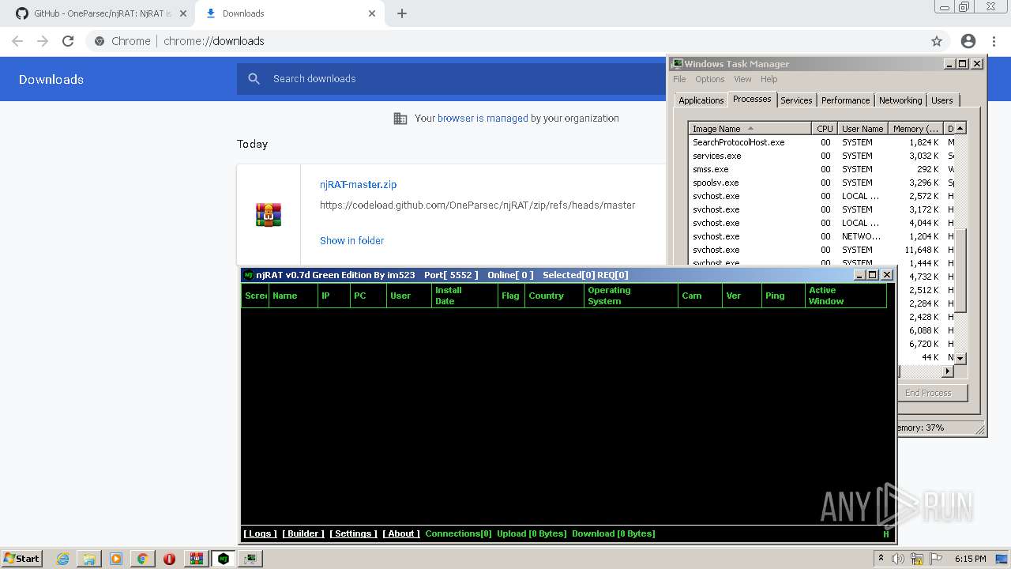Launch Windows Media Player from taskbar
This screenshot has width=1011, height=569.
tap(116, 559)
